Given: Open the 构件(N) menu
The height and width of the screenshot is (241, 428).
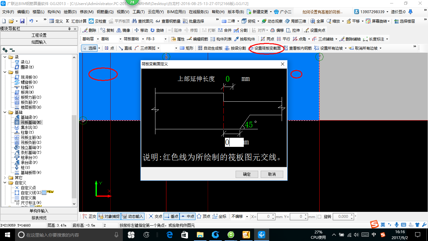Looking at the screenshot, I should pyautogui.click(x=54, y=12).
